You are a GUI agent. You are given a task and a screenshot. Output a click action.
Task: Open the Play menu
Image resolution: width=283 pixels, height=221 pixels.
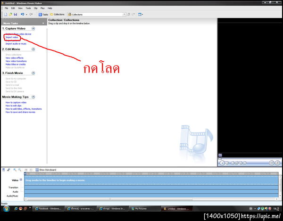point(42,8)
